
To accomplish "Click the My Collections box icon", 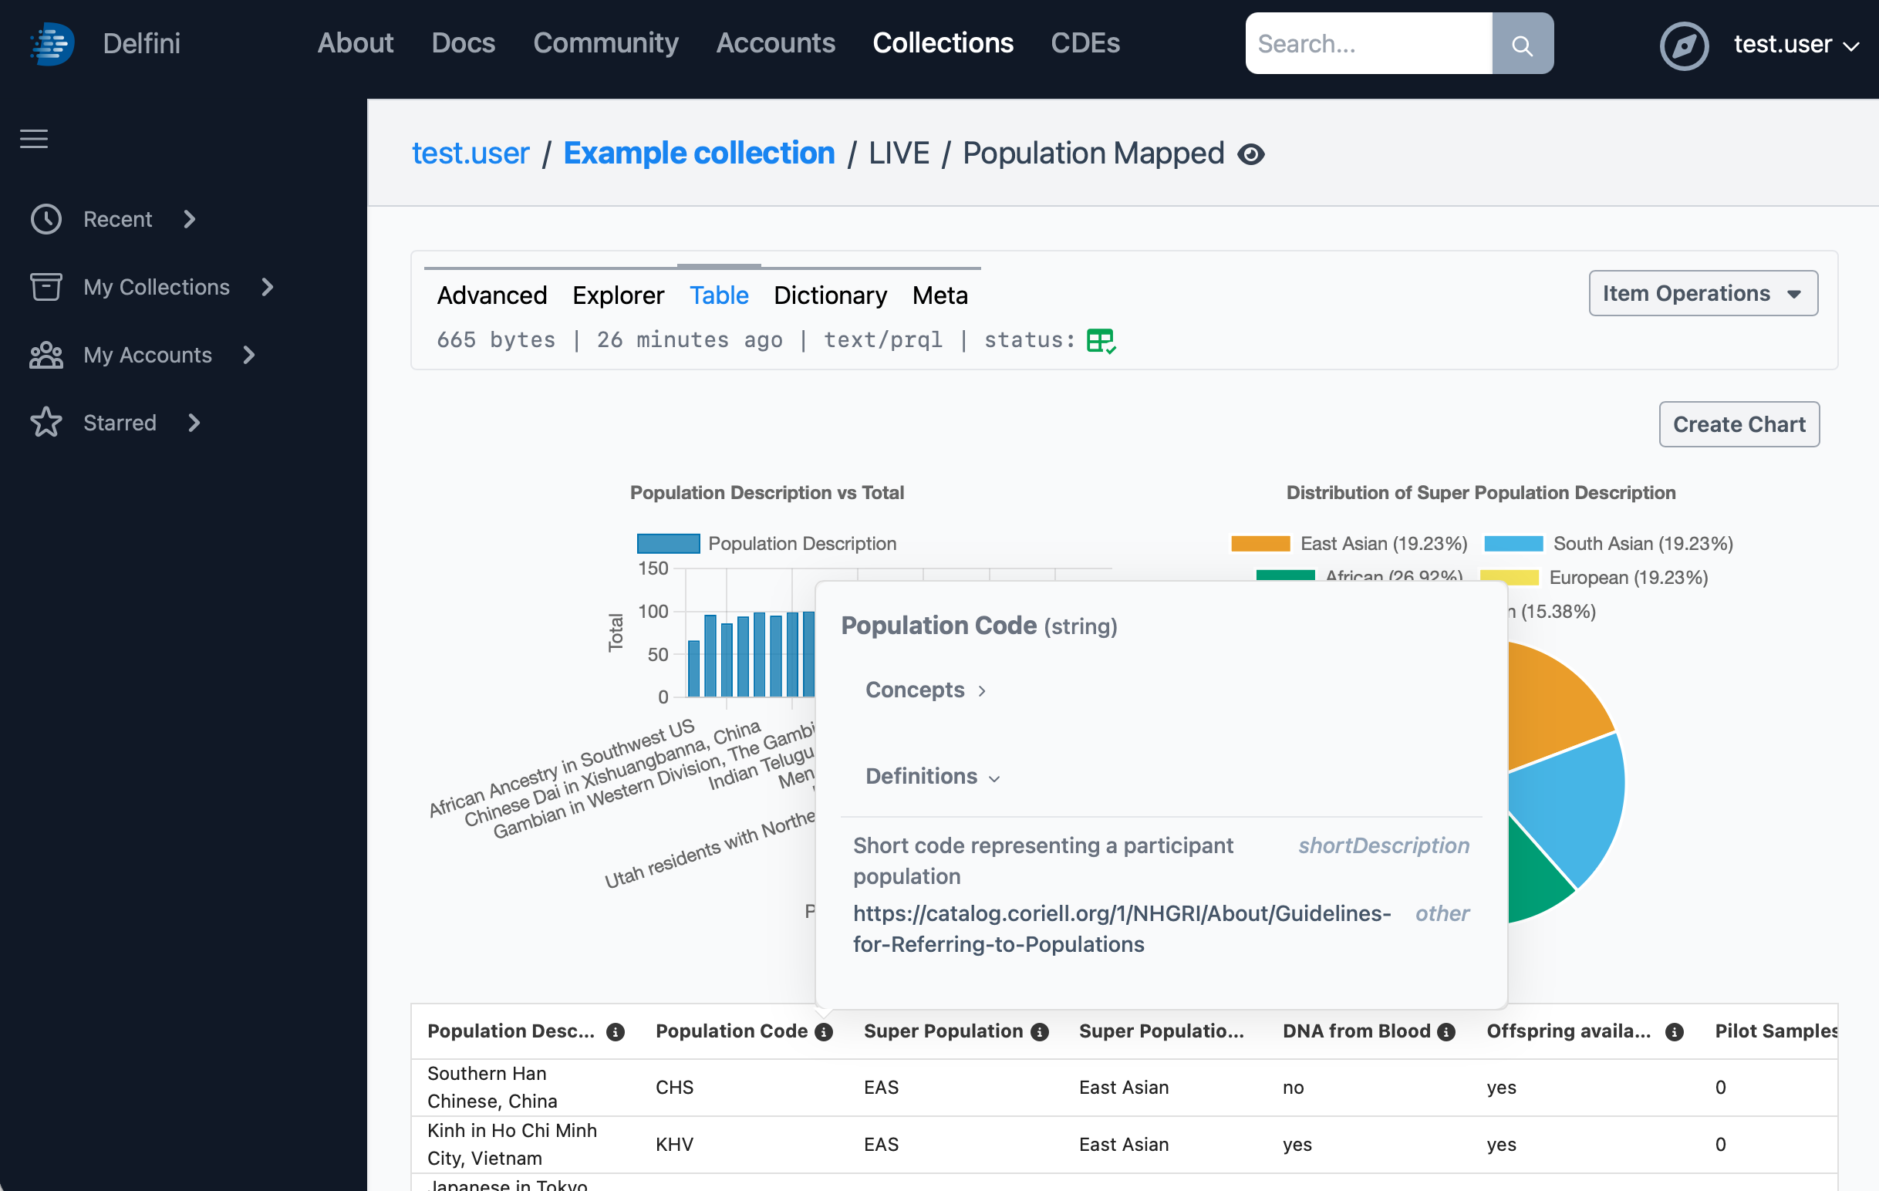I will 46,286.
